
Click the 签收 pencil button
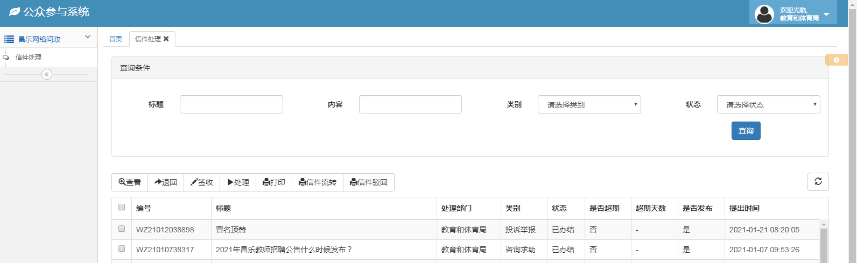tap(202, 182)
